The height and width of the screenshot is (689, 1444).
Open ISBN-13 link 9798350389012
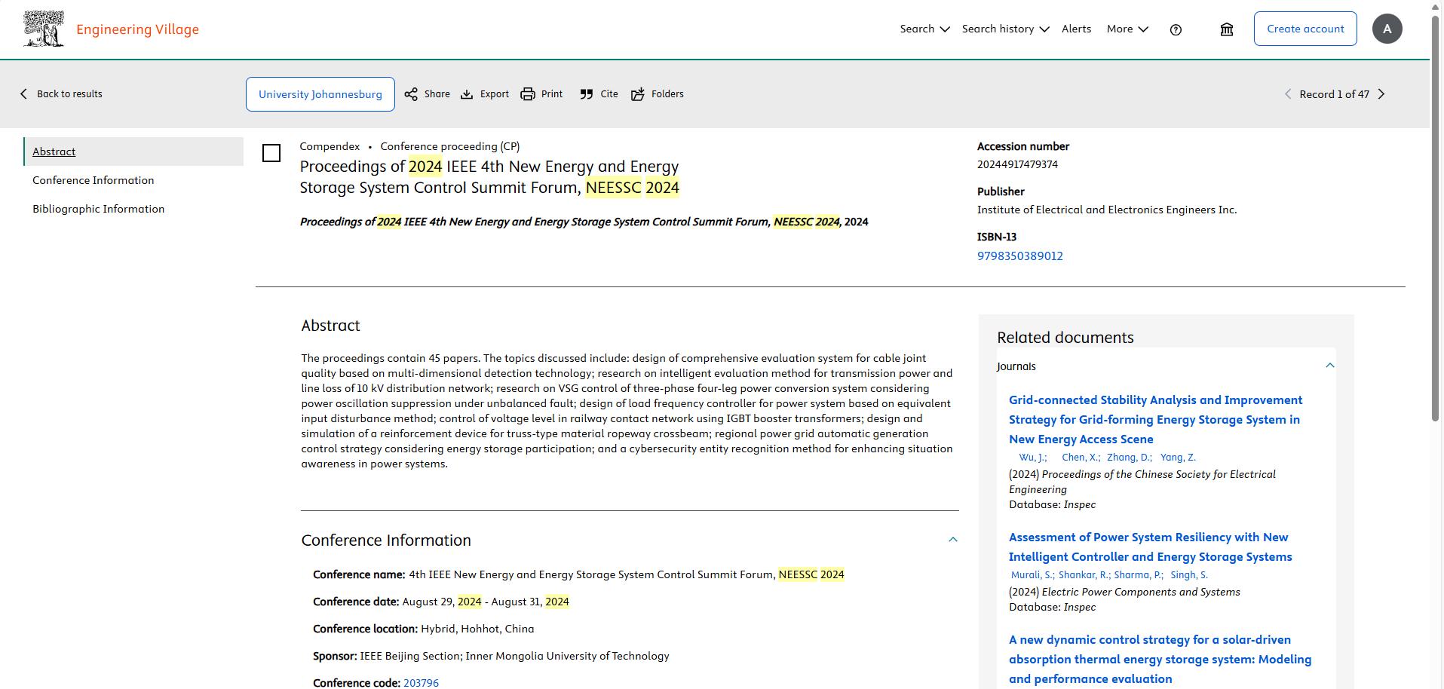point(1019,256)
